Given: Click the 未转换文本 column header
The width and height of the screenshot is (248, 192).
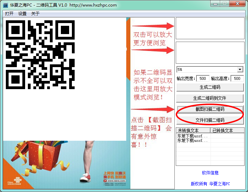Looking at the screenshot, I should click(x=193, y=130).
